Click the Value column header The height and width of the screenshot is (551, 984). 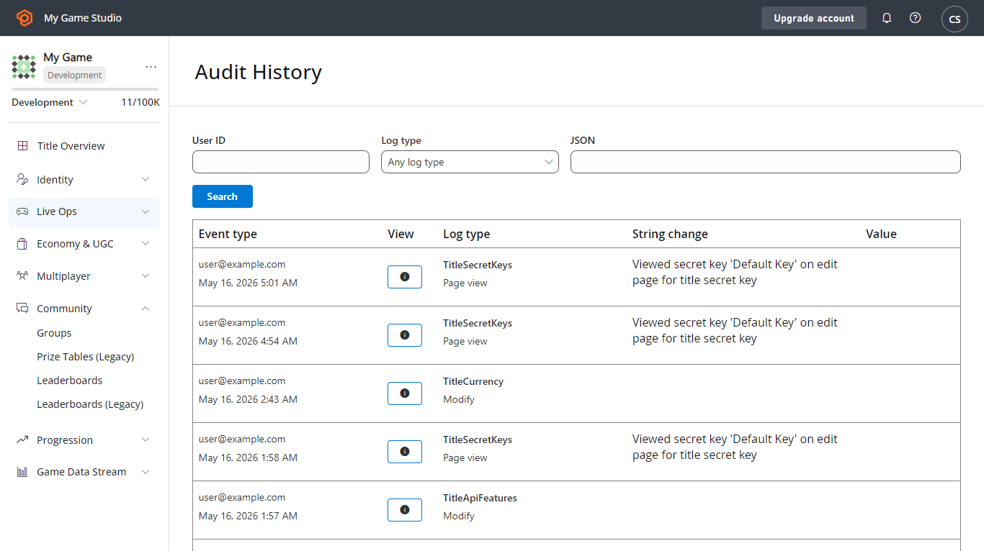[x=881, y=234]
